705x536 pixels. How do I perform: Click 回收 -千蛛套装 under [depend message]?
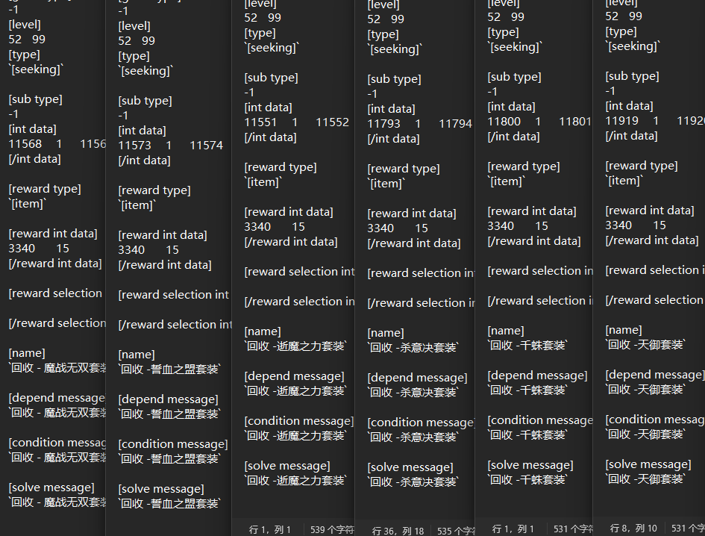point(527,390)
